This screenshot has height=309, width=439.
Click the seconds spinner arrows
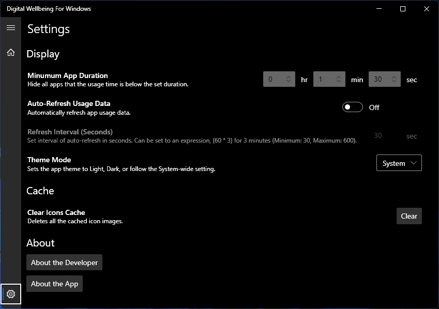click(394, 79)
